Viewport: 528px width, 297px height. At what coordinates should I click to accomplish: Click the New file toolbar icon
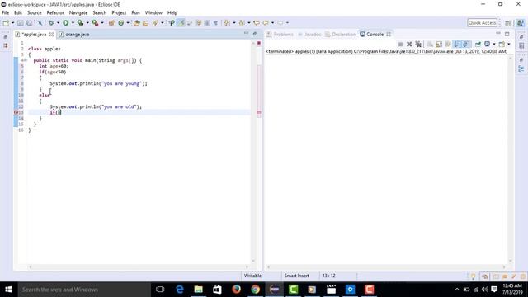6,23
